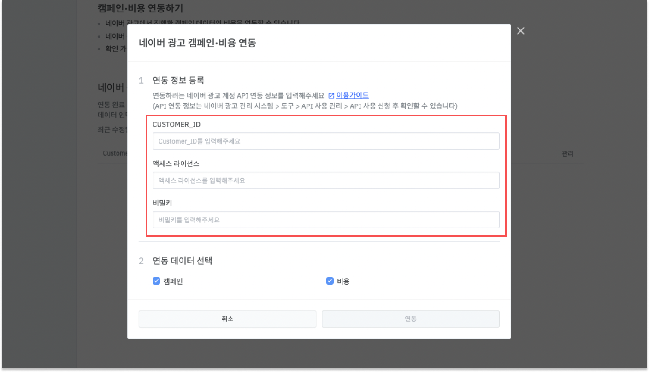649x372 pixels.
Task: Click the 연동 button
Action: [411, 319]
